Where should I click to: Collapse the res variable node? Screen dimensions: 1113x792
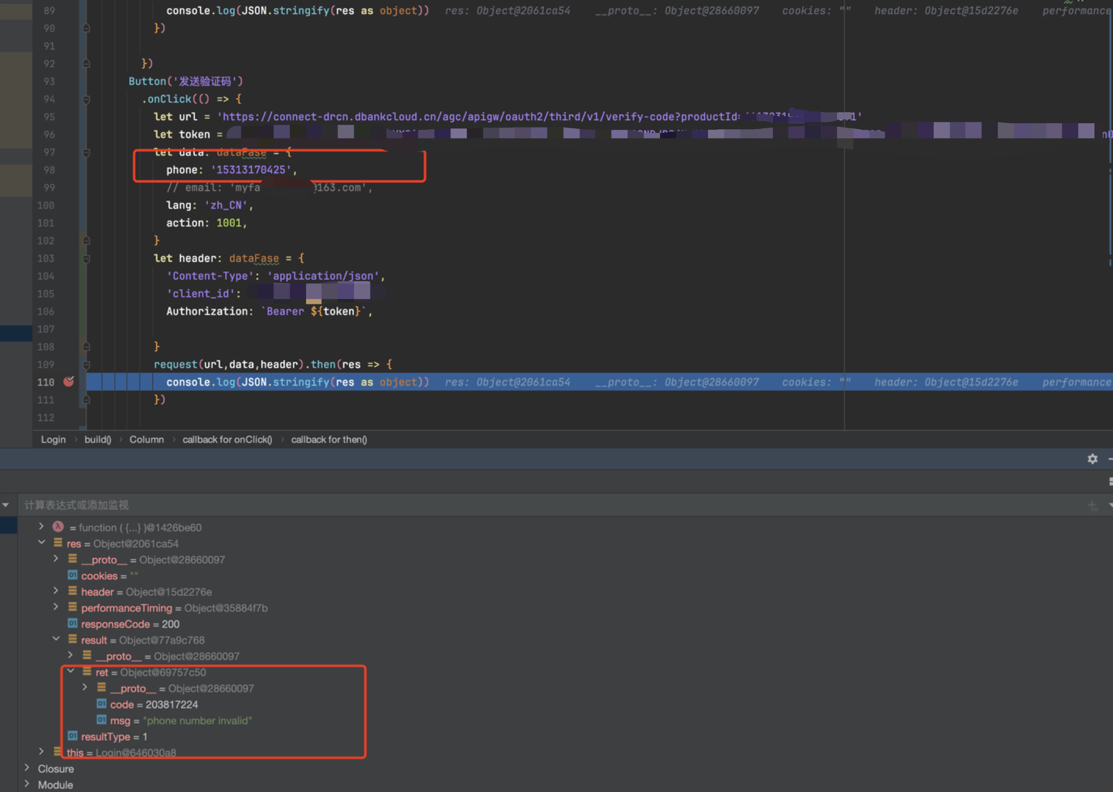(42, 543)
